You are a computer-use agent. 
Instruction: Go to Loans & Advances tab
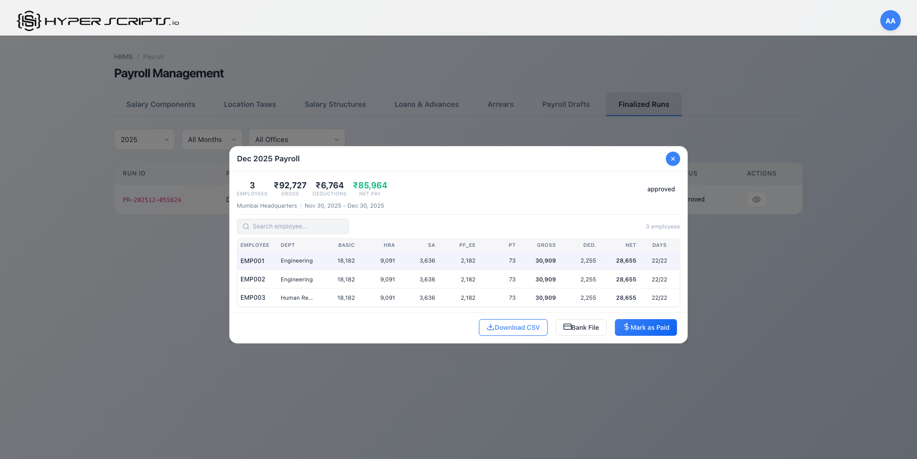pyautogui.click(x=426, y=104)
